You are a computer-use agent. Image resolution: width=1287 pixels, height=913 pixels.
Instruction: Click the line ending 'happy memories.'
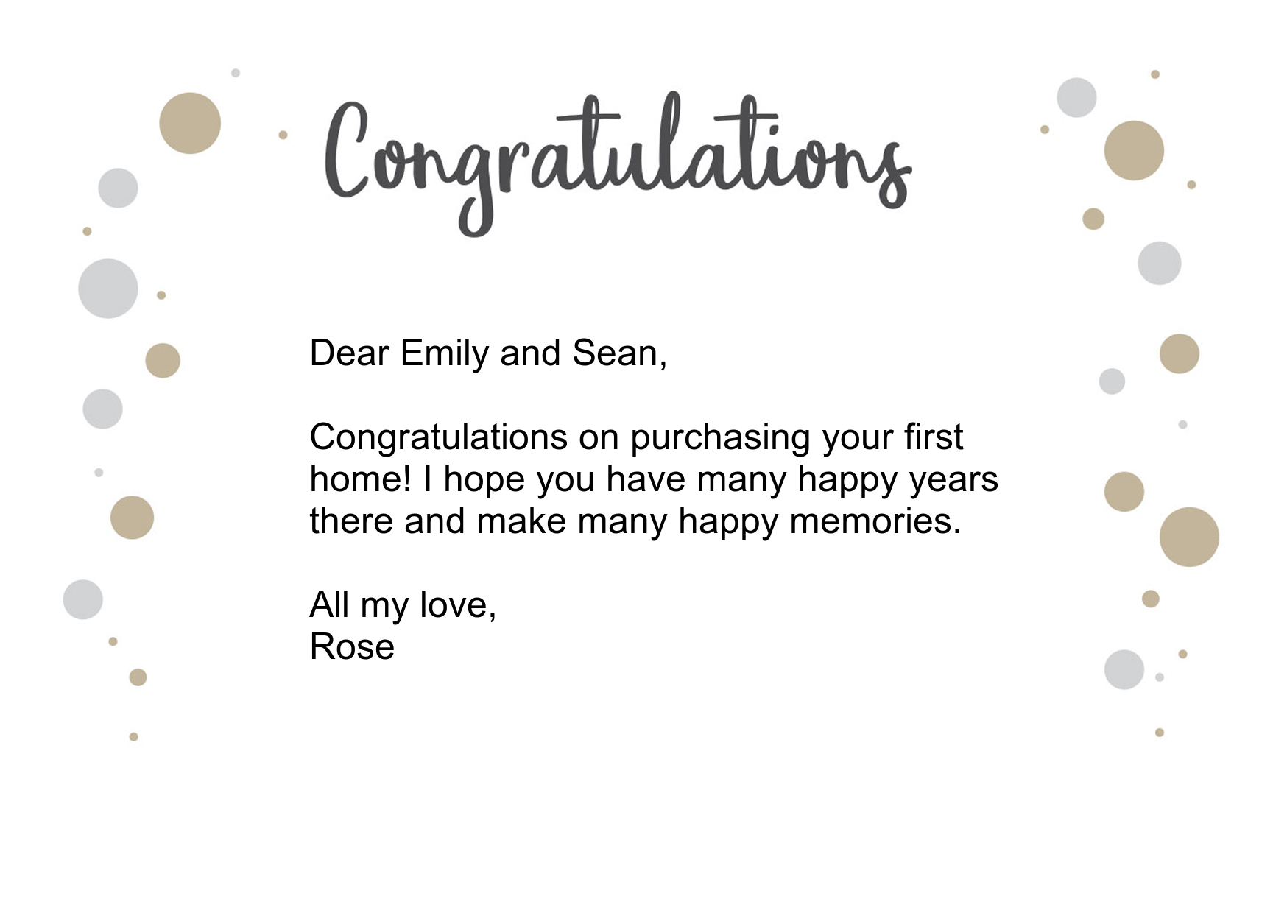coord(635,521)
